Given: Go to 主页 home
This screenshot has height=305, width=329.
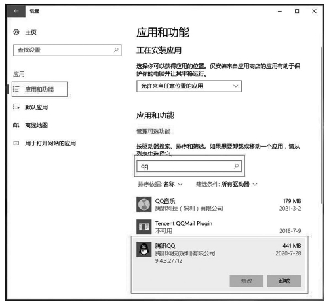Looking at the screenshot, I should point(31,33).
